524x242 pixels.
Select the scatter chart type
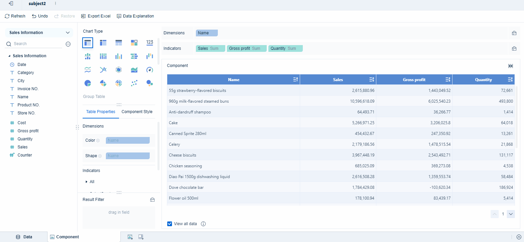tap(134, 83)
